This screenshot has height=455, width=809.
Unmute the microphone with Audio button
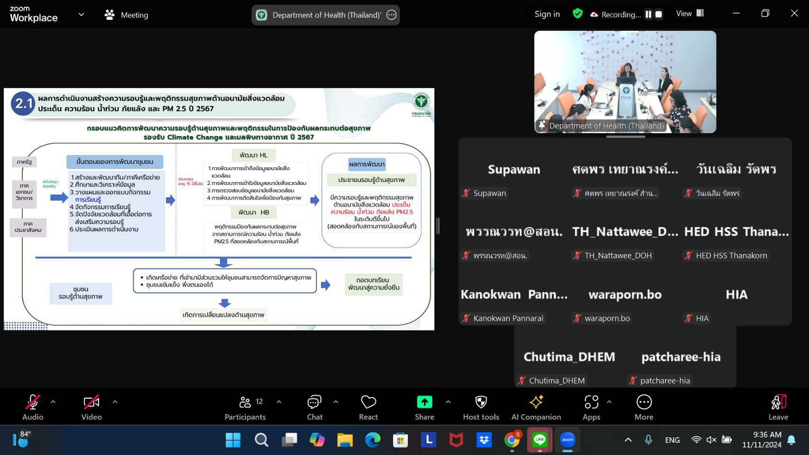point(33,408)
